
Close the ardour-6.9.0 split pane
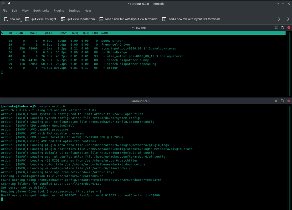pos(289,101)
